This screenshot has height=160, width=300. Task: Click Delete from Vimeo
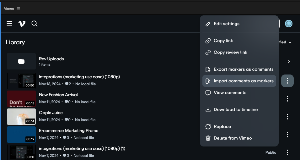click(233, 138)
